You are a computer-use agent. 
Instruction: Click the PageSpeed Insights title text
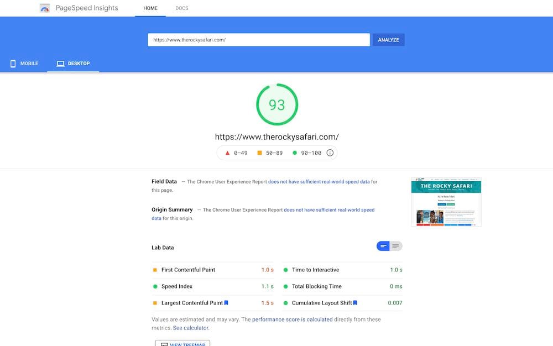click(87, 8)
